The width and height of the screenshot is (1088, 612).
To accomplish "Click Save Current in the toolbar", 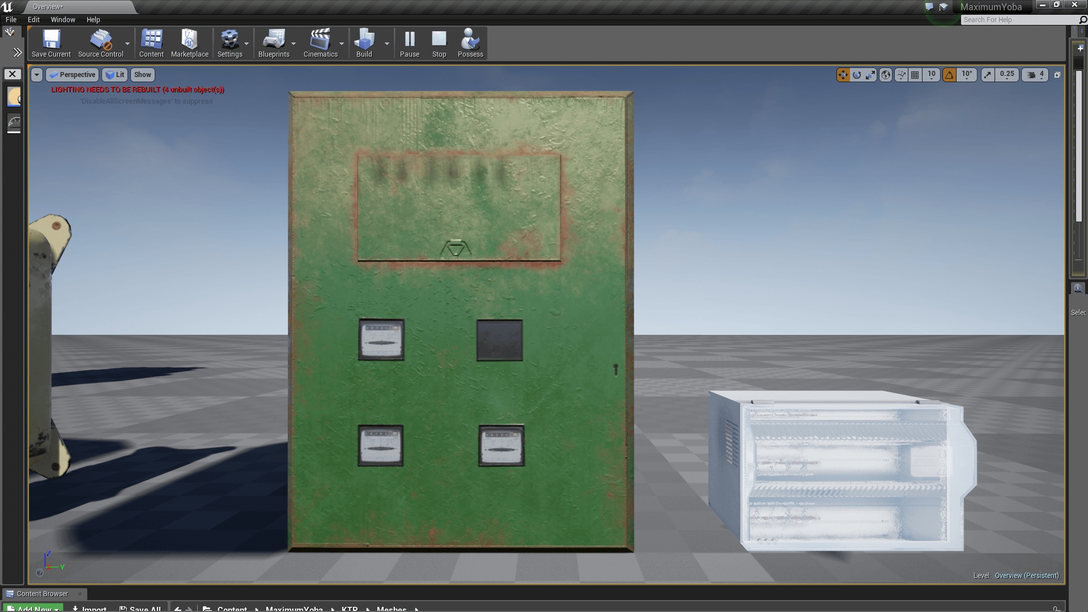I will click(51, 42).
